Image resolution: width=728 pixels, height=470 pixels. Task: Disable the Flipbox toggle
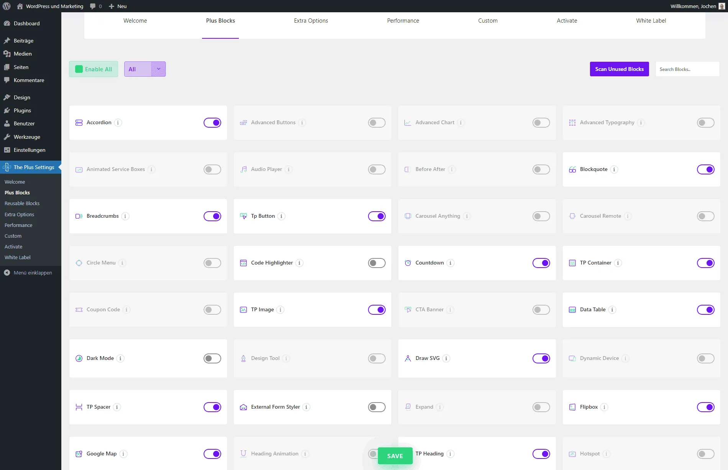[x=706, y=407]
